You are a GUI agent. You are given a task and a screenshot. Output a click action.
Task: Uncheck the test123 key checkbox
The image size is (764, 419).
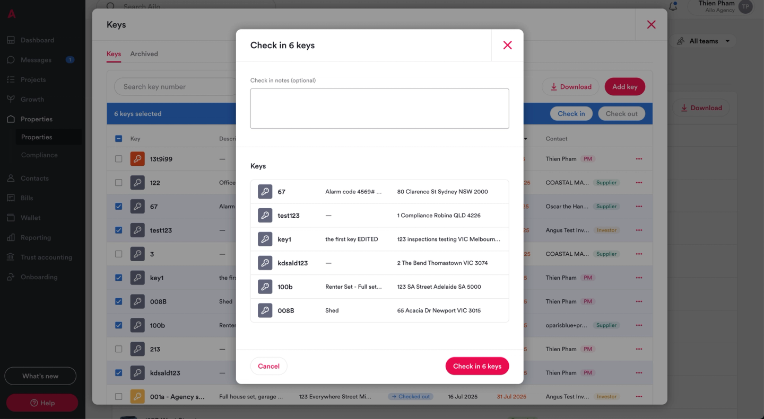[118, 230]
